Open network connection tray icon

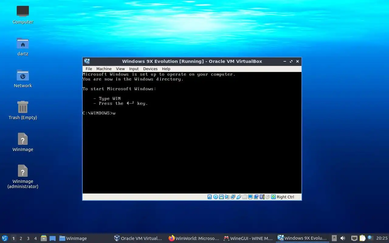click(x=354, y=238)
